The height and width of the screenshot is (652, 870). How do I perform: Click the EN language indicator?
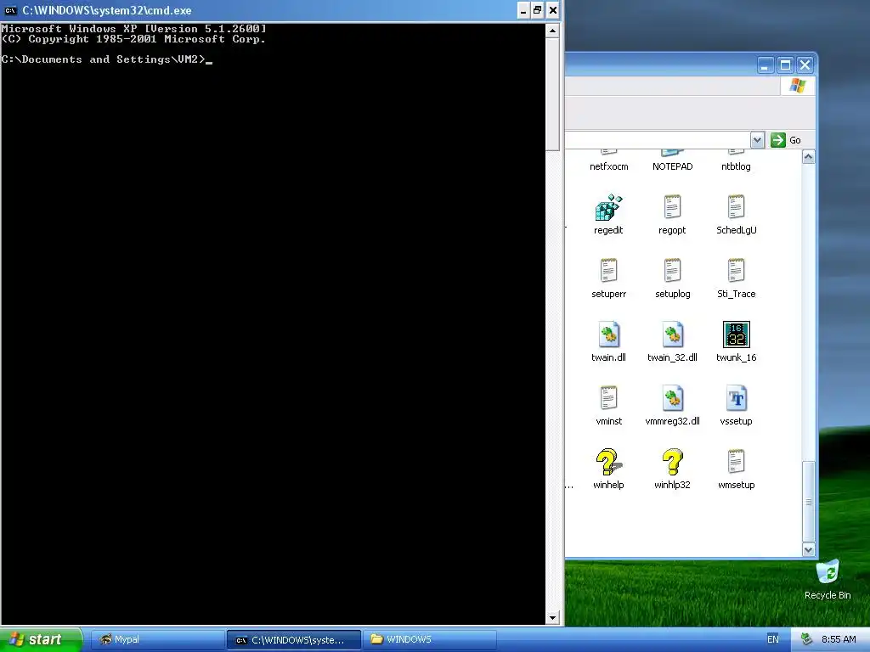tap(773, 639)
